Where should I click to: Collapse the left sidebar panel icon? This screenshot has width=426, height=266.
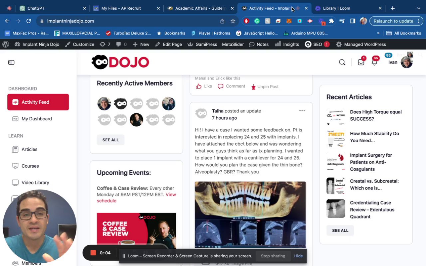tap(11, 62)
